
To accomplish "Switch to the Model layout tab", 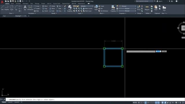I will [x=4, y=102].
